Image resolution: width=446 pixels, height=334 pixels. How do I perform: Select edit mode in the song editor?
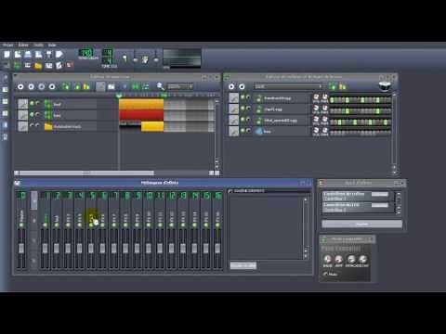tap(111, 86)
